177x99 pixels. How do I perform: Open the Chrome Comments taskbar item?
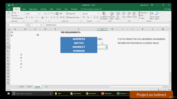point(92,94)
